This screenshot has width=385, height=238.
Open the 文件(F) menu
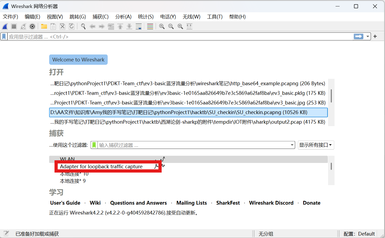click(10, 17)
